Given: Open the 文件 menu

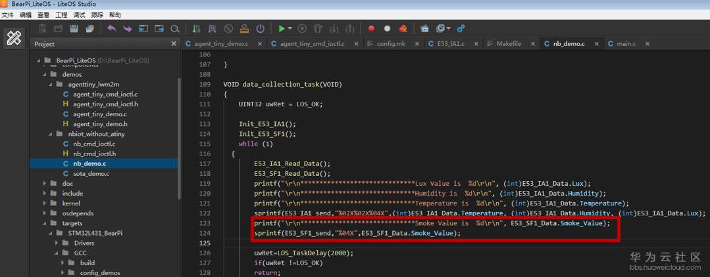Looking at the screenshot, I should tap(8, 15).
